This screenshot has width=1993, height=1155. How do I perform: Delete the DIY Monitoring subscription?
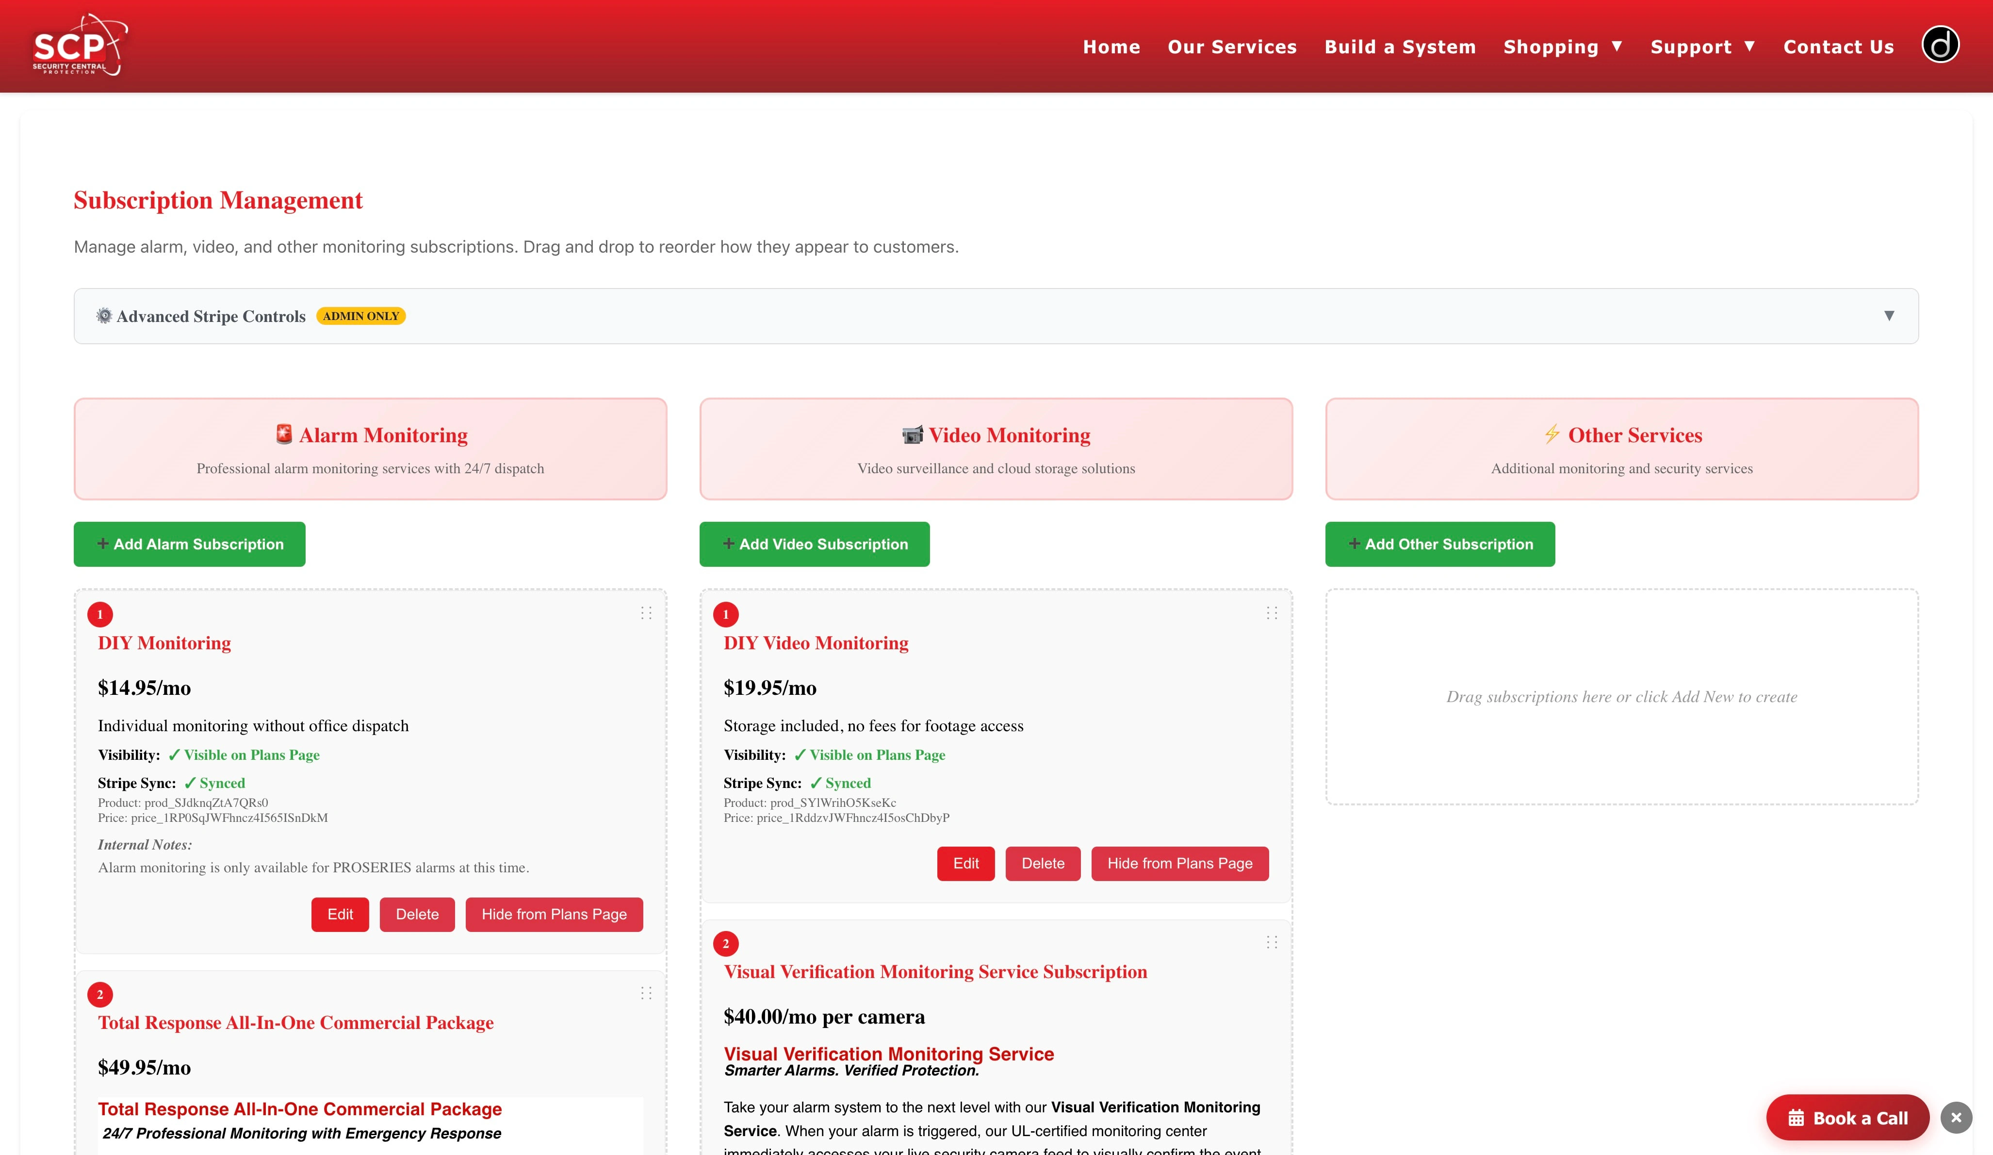(417, 914)
